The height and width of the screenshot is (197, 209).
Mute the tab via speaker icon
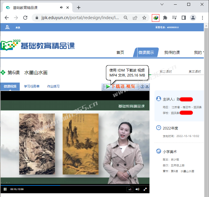click(x=61, y=8)
